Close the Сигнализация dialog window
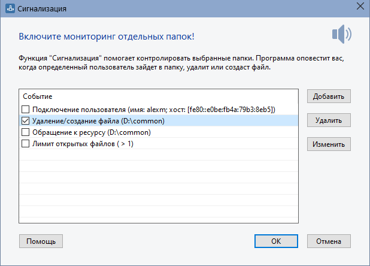 pos(360,7)
